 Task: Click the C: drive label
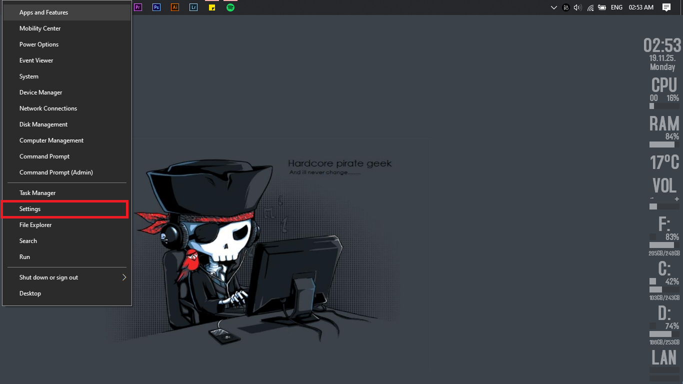[664, 268]
